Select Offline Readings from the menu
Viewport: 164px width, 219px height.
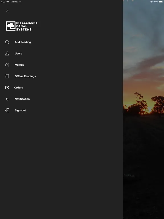[x=25, y=76]
